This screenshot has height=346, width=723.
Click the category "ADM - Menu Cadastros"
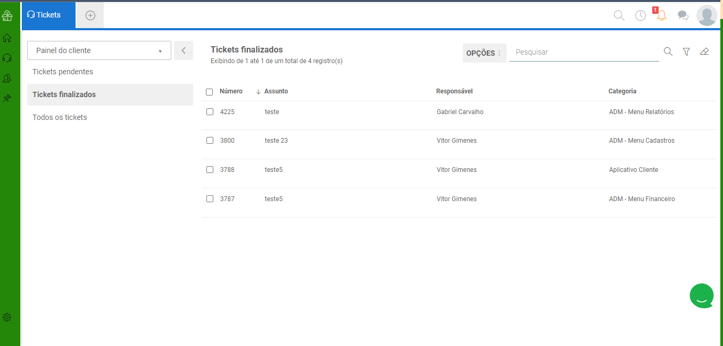tap(642, 141)
